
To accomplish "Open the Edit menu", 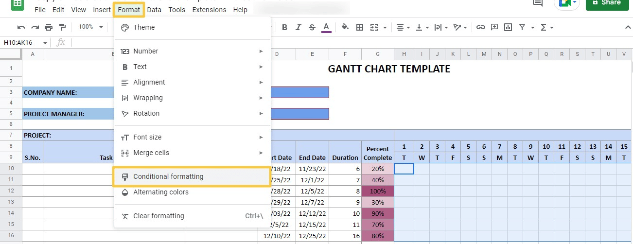I will point(58,10).
